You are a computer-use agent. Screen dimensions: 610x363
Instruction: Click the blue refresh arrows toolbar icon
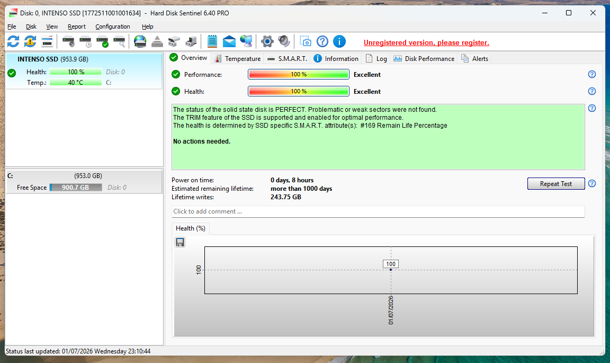13,41
